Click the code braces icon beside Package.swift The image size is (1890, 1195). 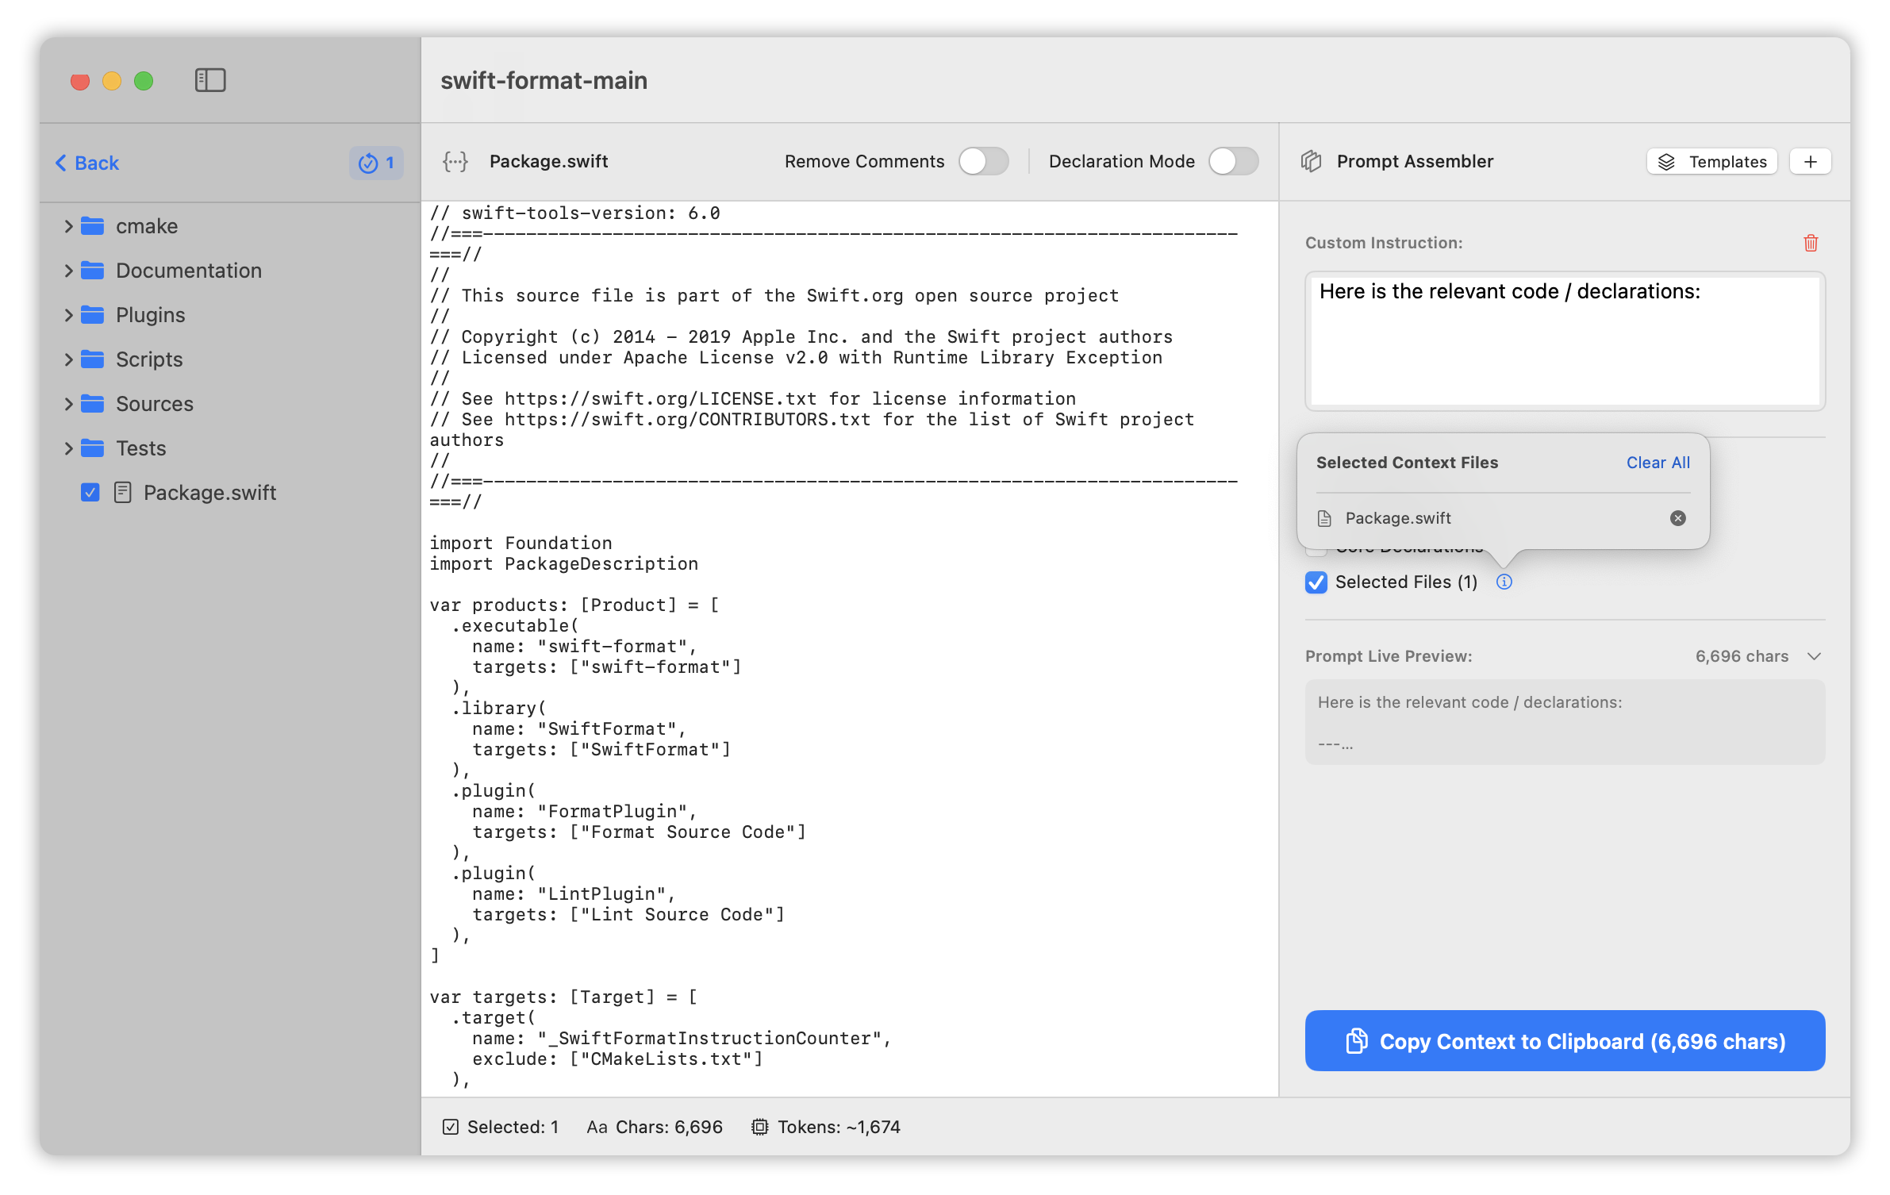pyautogui.click(x=455, y=162)
